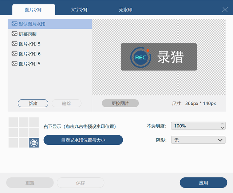
Task: Switch to the 图片水印 tab
Action: [34, 10]
